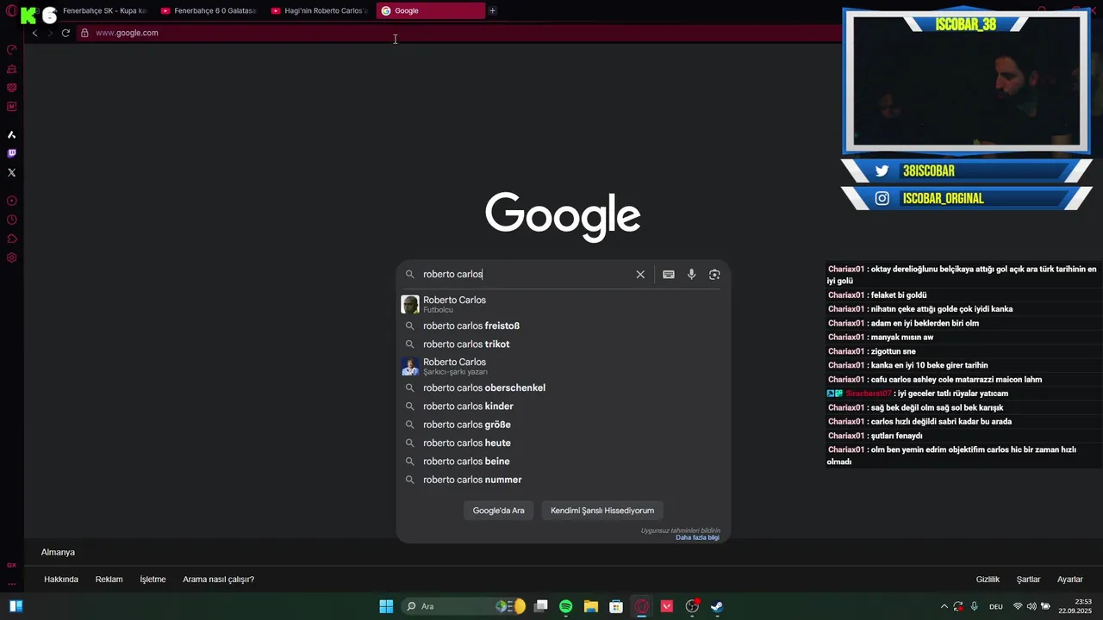Open the Aria AI sidebar icon

(x=12, y=135)
